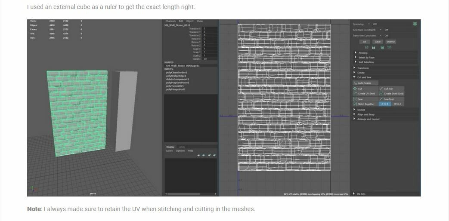
Task: Click the third selection icon below Clear
Action: point(382,47)
